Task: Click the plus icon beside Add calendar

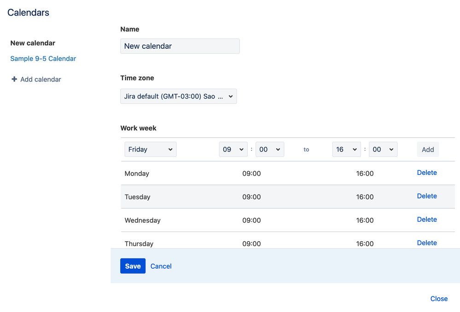Action: pos(14,79)
